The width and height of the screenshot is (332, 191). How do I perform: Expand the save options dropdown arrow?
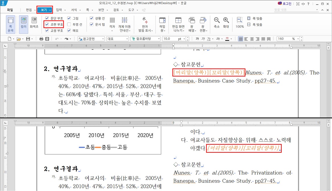tap(32, 39)
